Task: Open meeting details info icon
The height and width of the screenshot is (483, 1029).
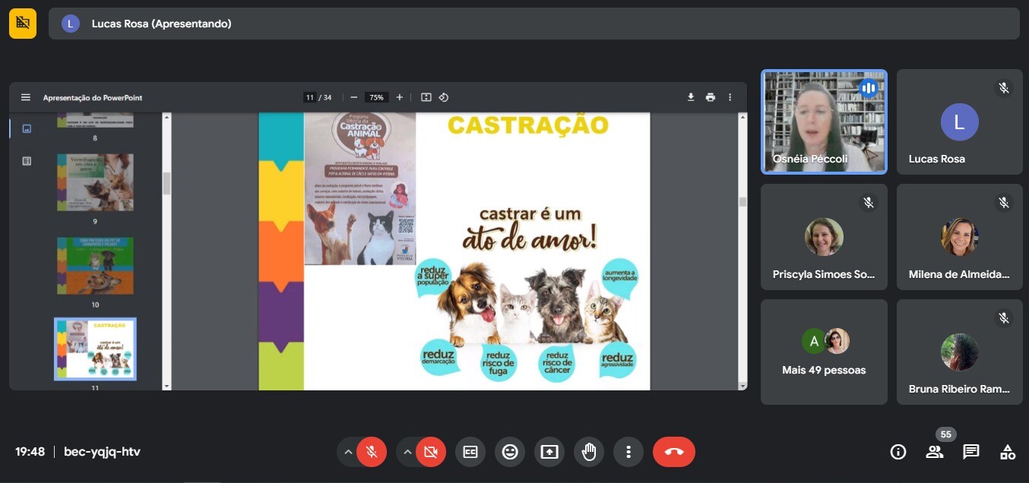Action: 898,452
